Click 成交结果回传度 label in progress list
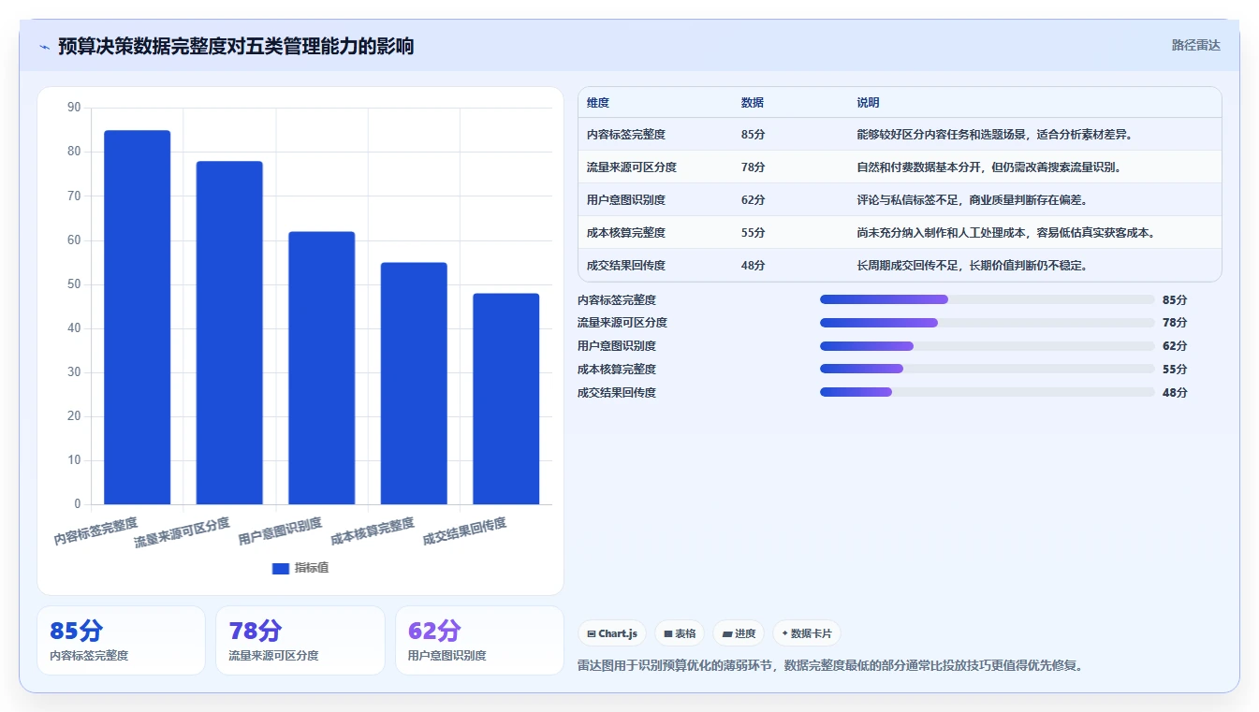 coord(617,393)
